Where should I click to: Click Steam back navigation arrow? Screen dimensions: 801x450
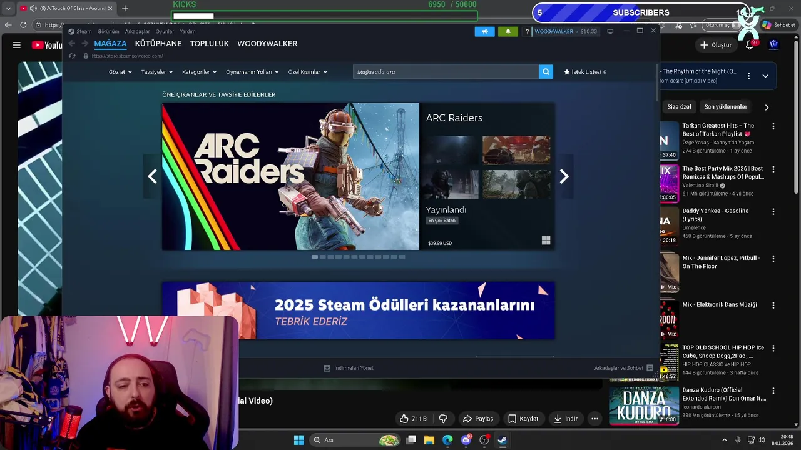[71, 44]
